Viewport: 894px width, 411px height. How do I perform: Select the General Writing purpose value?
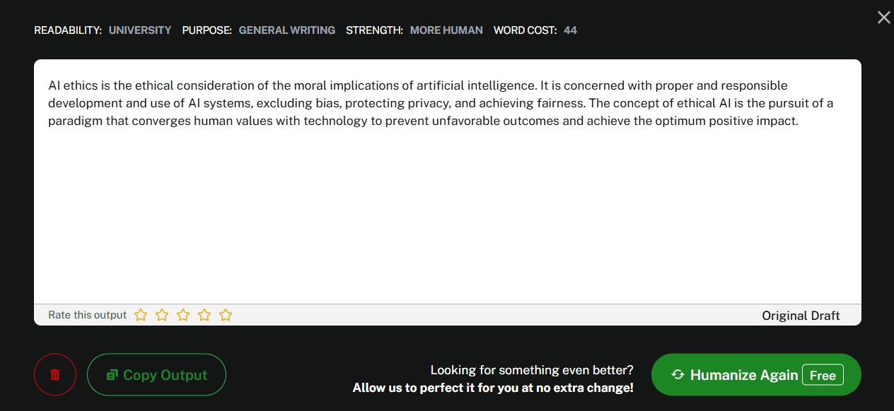287,30
